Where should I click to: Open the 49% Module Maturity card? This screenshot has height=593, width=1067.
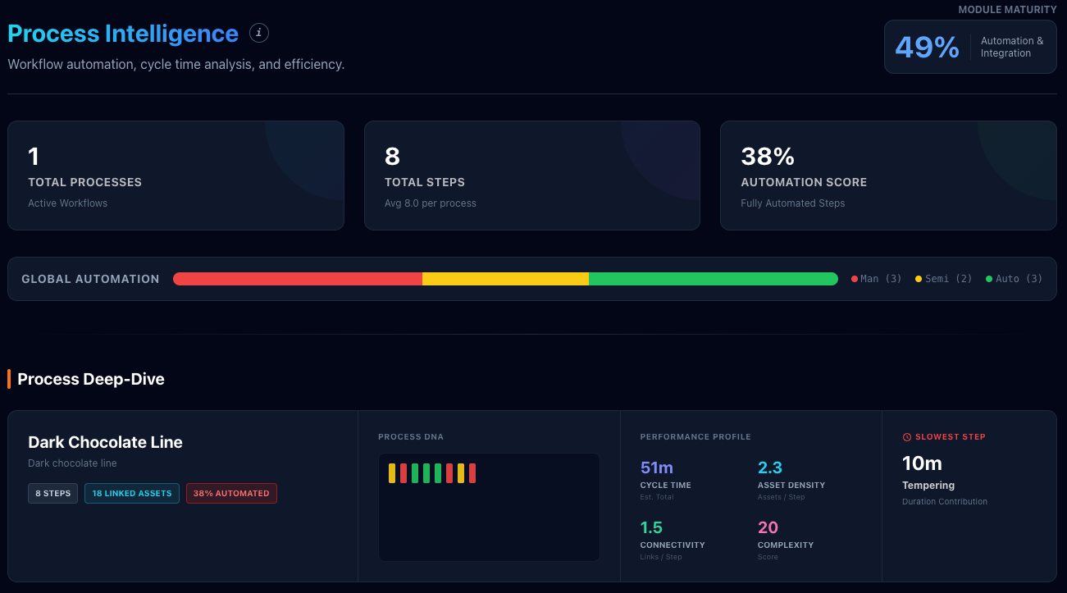pyautogui.click(x=969, y=47)
